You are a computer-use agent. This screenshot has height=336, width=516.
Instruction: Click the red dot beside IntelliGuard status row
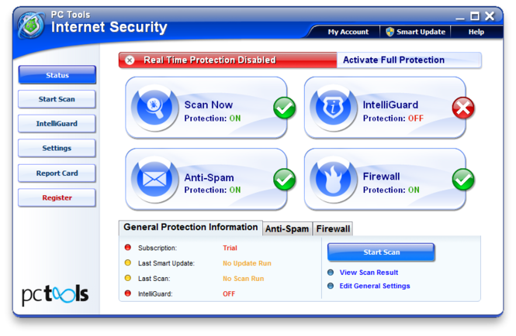[128, 293]
